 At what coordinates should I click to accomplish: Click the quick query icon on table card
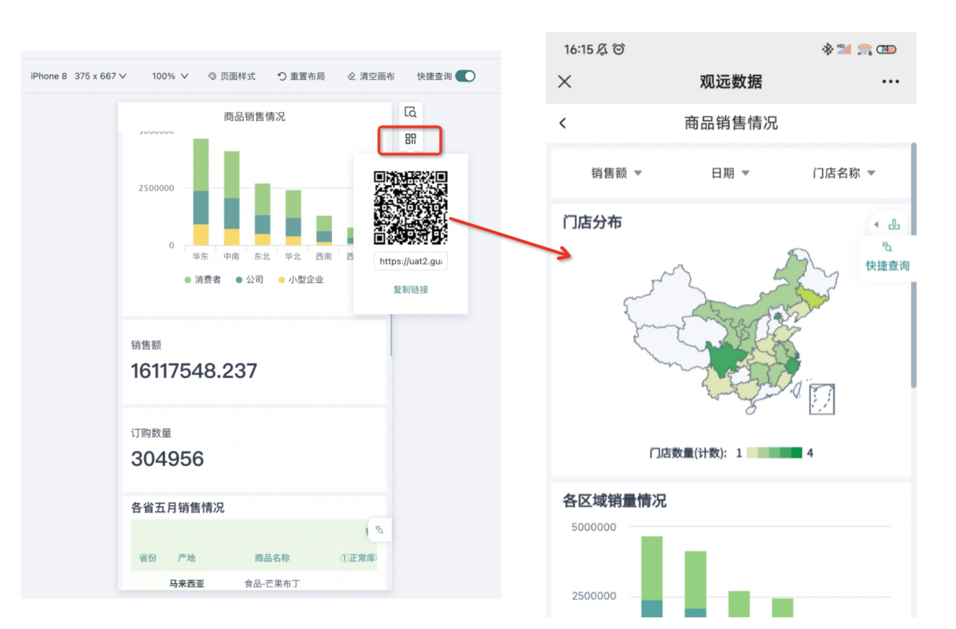tap(379, 530)
